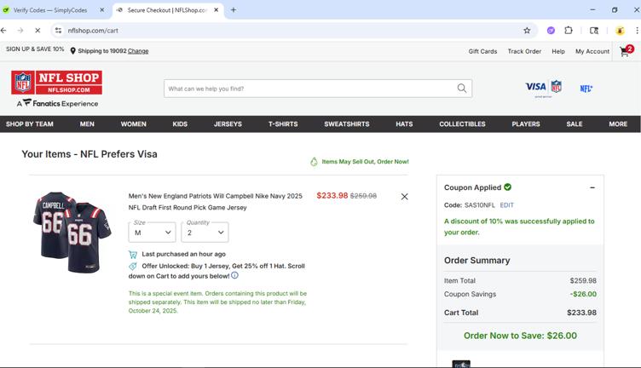Click the green coupon applied checkmark
Image resolution: width=641 pixels, height=368 pixels.
pos(508,187)
